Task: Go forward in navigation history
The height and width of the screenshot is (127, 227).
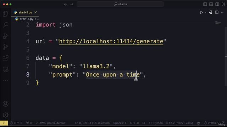Action: (72, 4)
